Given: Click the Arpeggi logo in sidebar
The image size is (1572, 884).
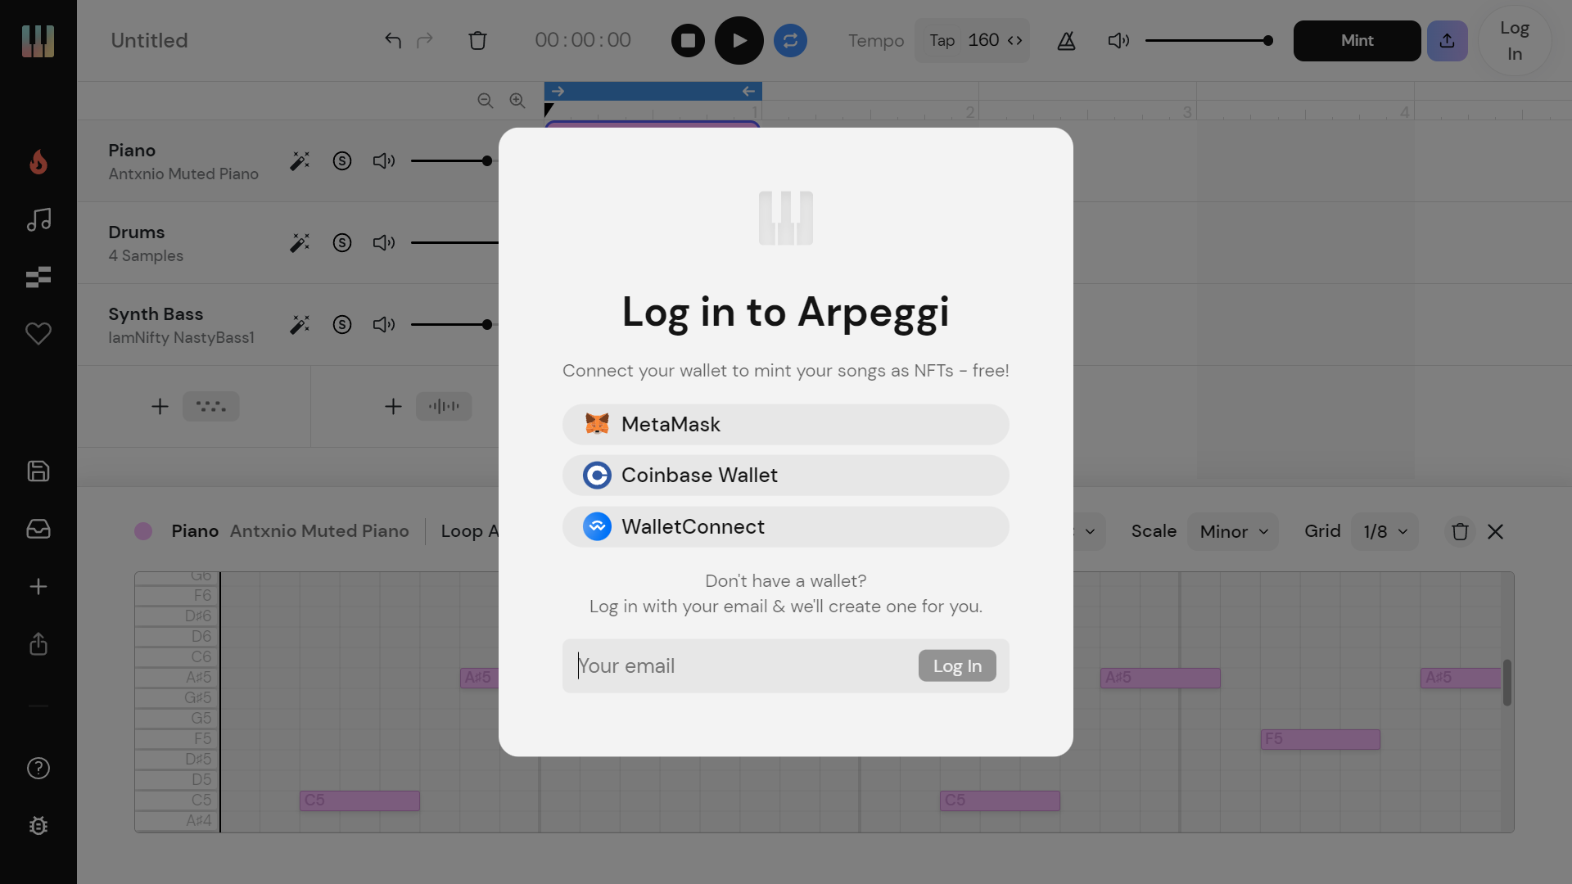Looking at the screenshot, I should click(38, 41).
